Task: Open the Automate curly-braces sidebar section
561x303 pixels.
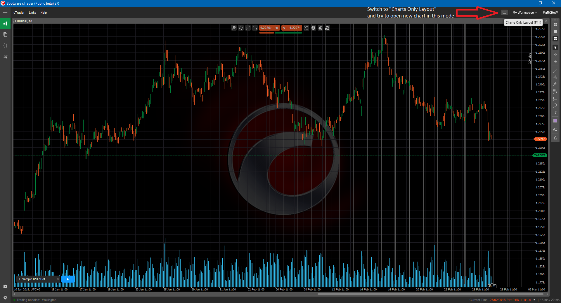Action: (5, 46)
